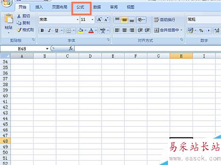Image resolution: width=221 pixels, height=165 pixels.
Task: Open the 审阅 Review tab
Action: pyautogui.click(x=114, y=7)
